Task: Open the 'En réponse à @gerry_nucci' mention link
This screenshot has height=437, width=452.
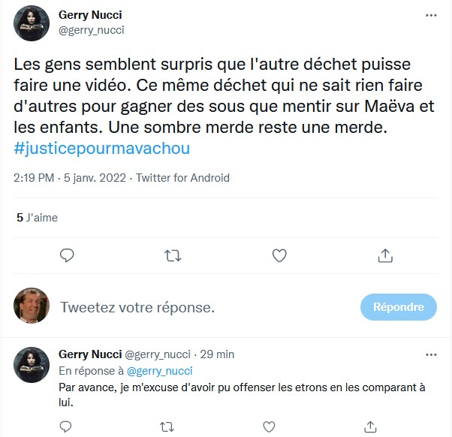Action: tap(159, 370)
